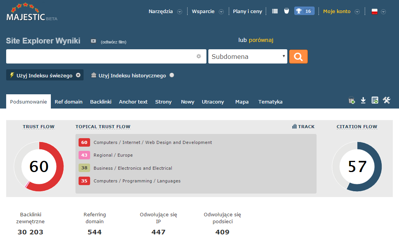Click the porównaj link
Image resolution: width=399 pixels, height=239 pixels.
(261, 40)
